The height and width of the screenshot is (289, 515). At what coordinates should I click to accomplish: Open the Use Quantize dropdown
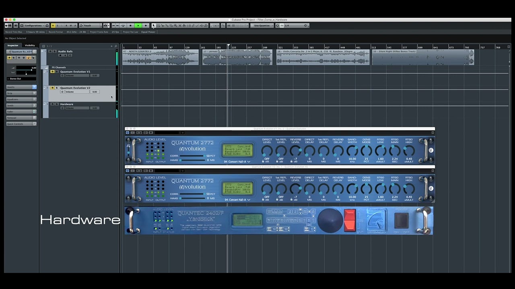pos(262,25)
